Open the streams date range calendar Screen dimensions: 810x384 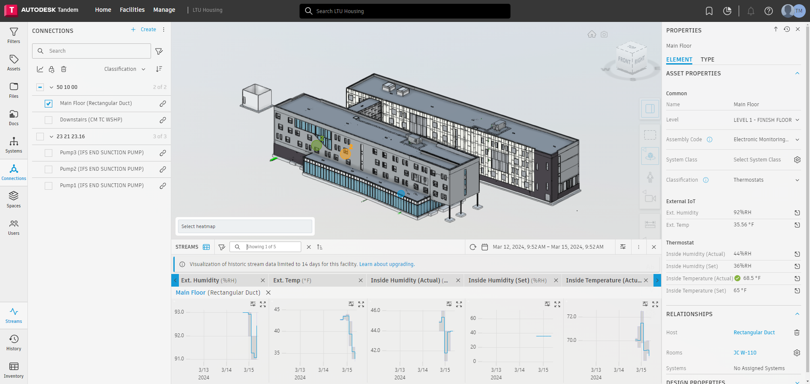485,247
